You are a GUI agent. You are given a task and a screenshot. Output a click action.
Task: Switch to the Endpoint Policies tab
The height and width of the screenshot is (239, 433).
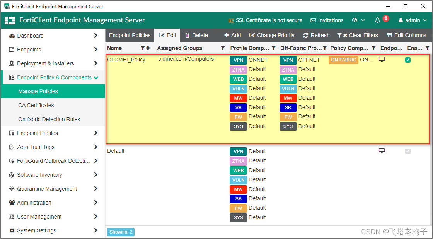(130, 35)
